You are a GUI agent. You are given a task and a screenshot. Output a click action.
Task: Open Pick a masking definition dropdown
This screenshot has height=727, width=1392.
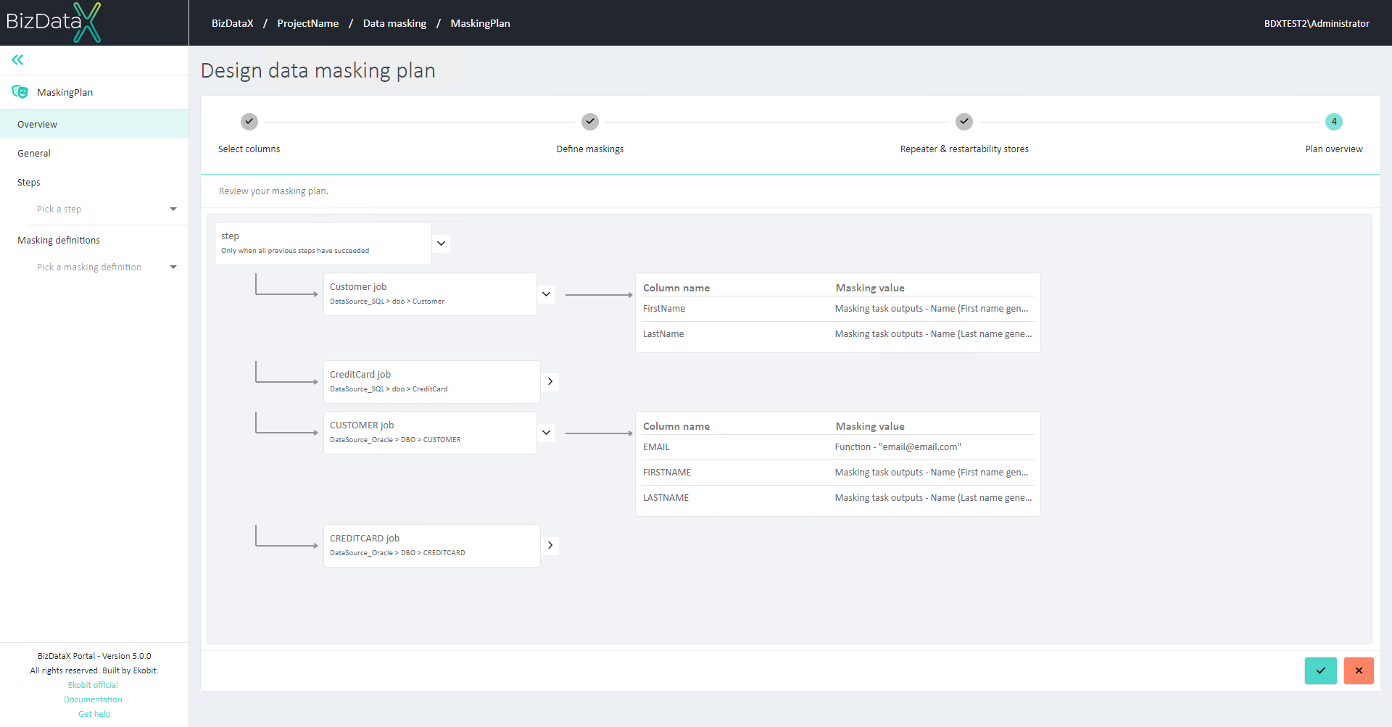coord(107,267)
